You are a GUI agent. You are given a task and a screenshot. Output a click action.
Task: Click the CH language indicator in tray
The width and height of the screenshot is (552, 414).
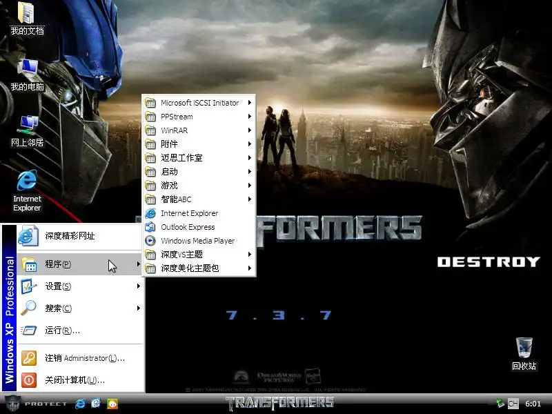pyautogui.click(x=513, y=404)
